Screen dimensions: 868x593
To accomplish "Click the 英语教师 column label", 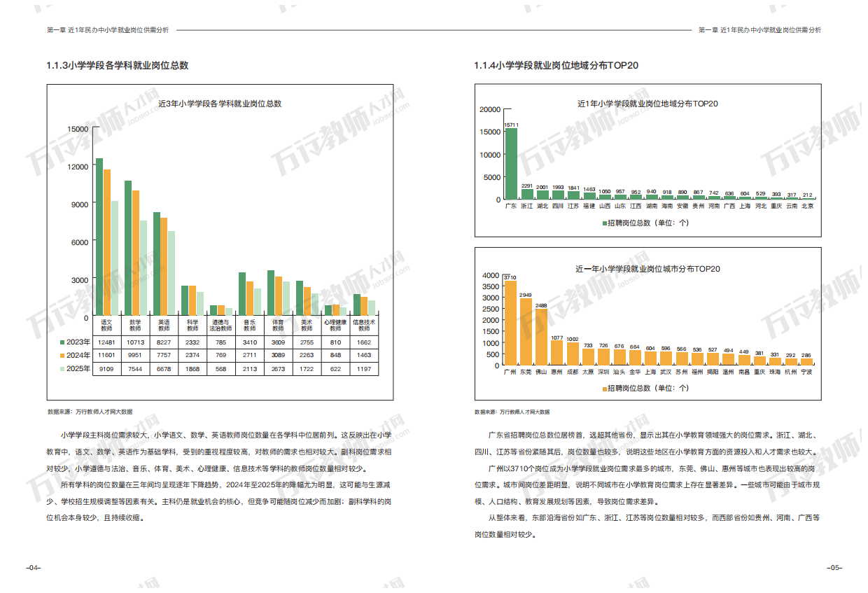I will (x=164, y=326).
